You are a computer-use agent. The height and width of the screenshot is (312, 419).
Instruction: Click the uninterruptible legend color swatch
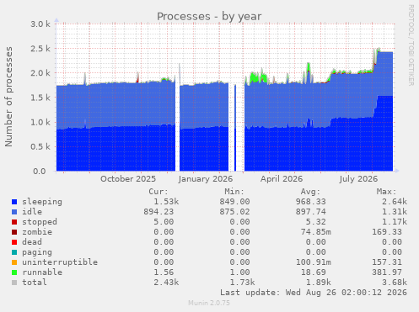click(14, 262)
